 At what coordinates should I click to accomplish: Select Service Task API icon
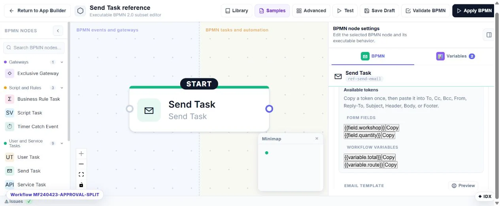(x=9, y=185)
